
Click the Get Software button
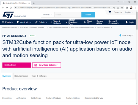[x=17, y=65]
